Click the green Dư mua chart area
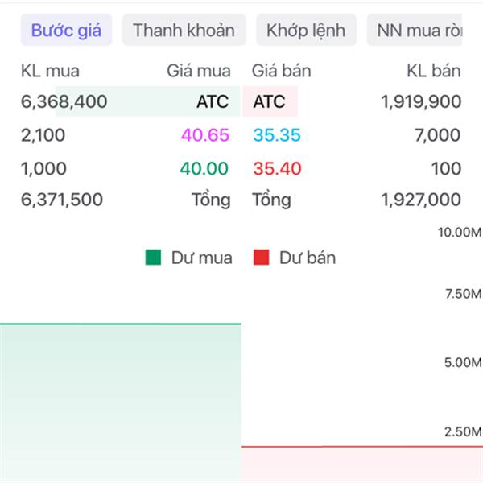 (x=121, y=403)
